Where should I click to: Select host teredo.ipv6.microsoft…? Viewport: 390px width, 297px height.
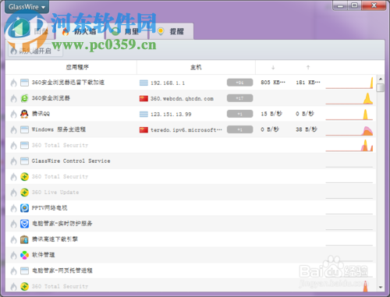coord(186,130)
